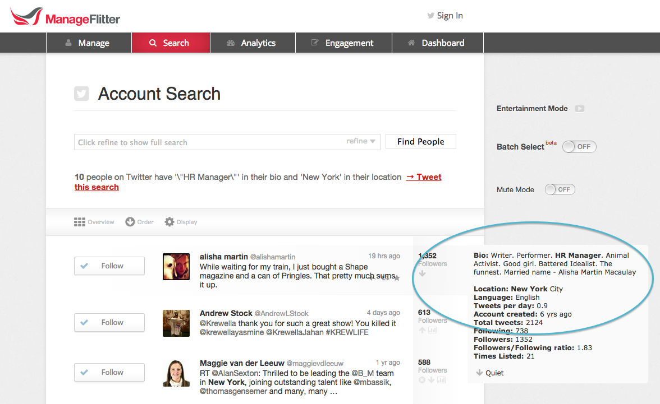
Task: Open the Order options
Action: 139,222
